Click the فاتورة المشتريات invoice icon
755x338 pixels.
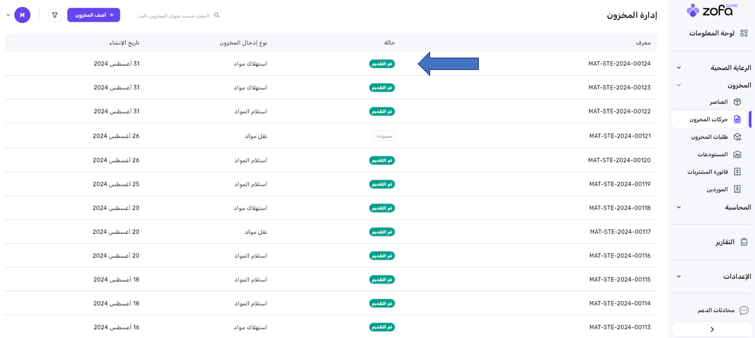pos(737,172)
